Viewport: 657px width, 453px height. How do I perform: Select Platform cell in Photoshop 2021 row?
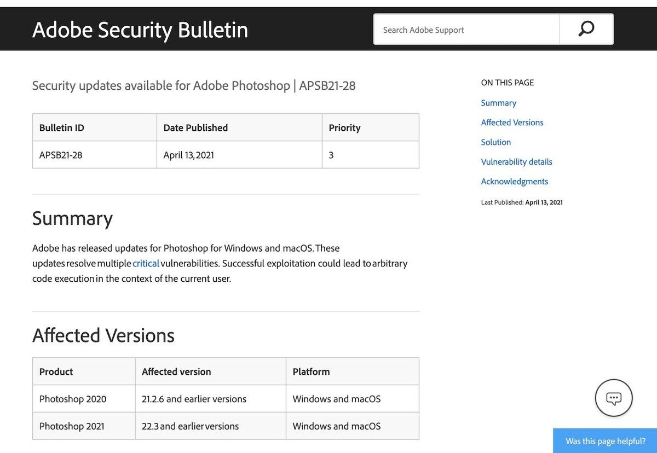click(x=353, y=426)
